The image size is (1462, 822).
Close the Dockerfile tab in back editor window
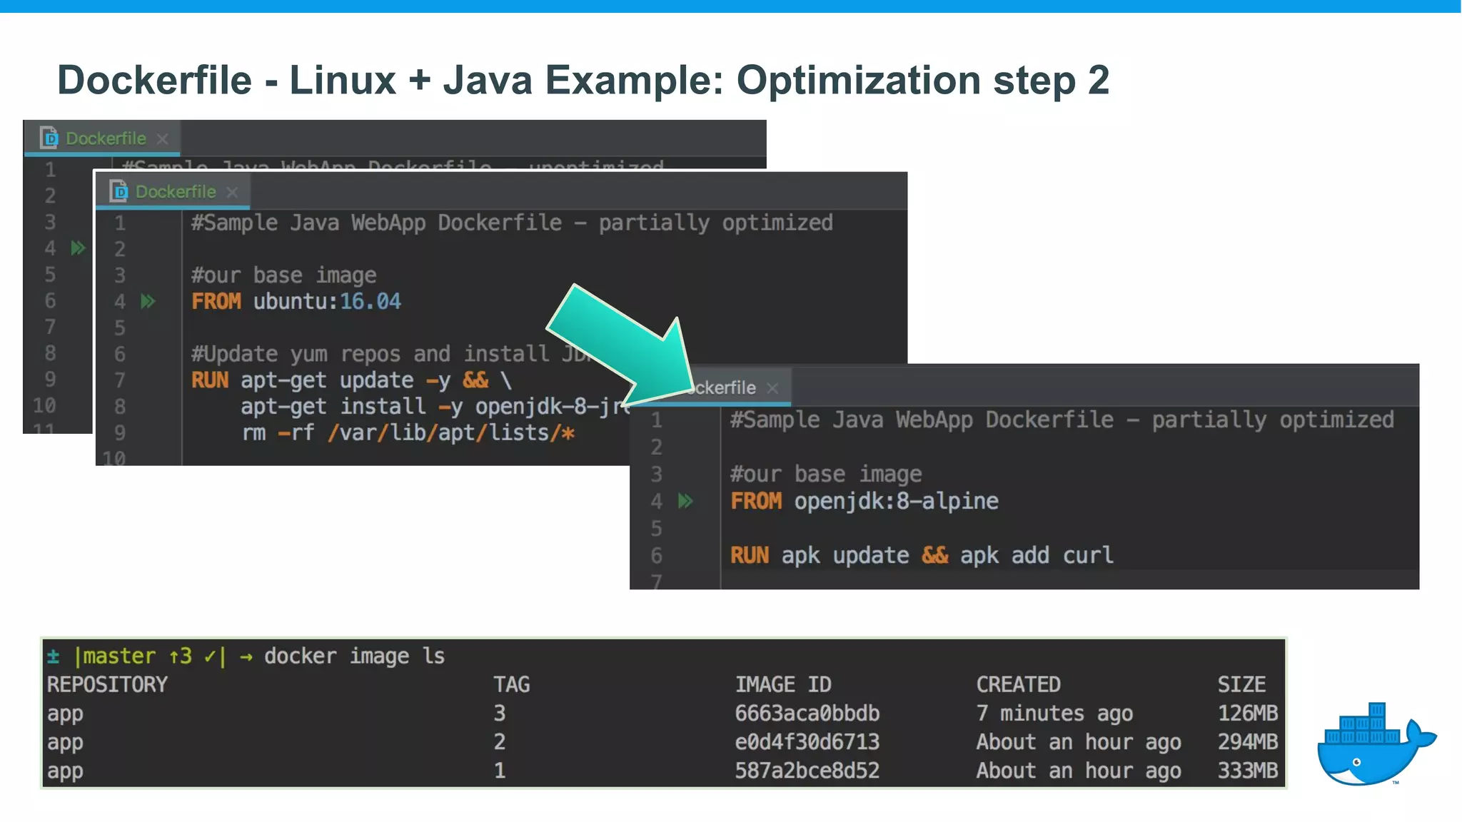[x=163, y=138]
